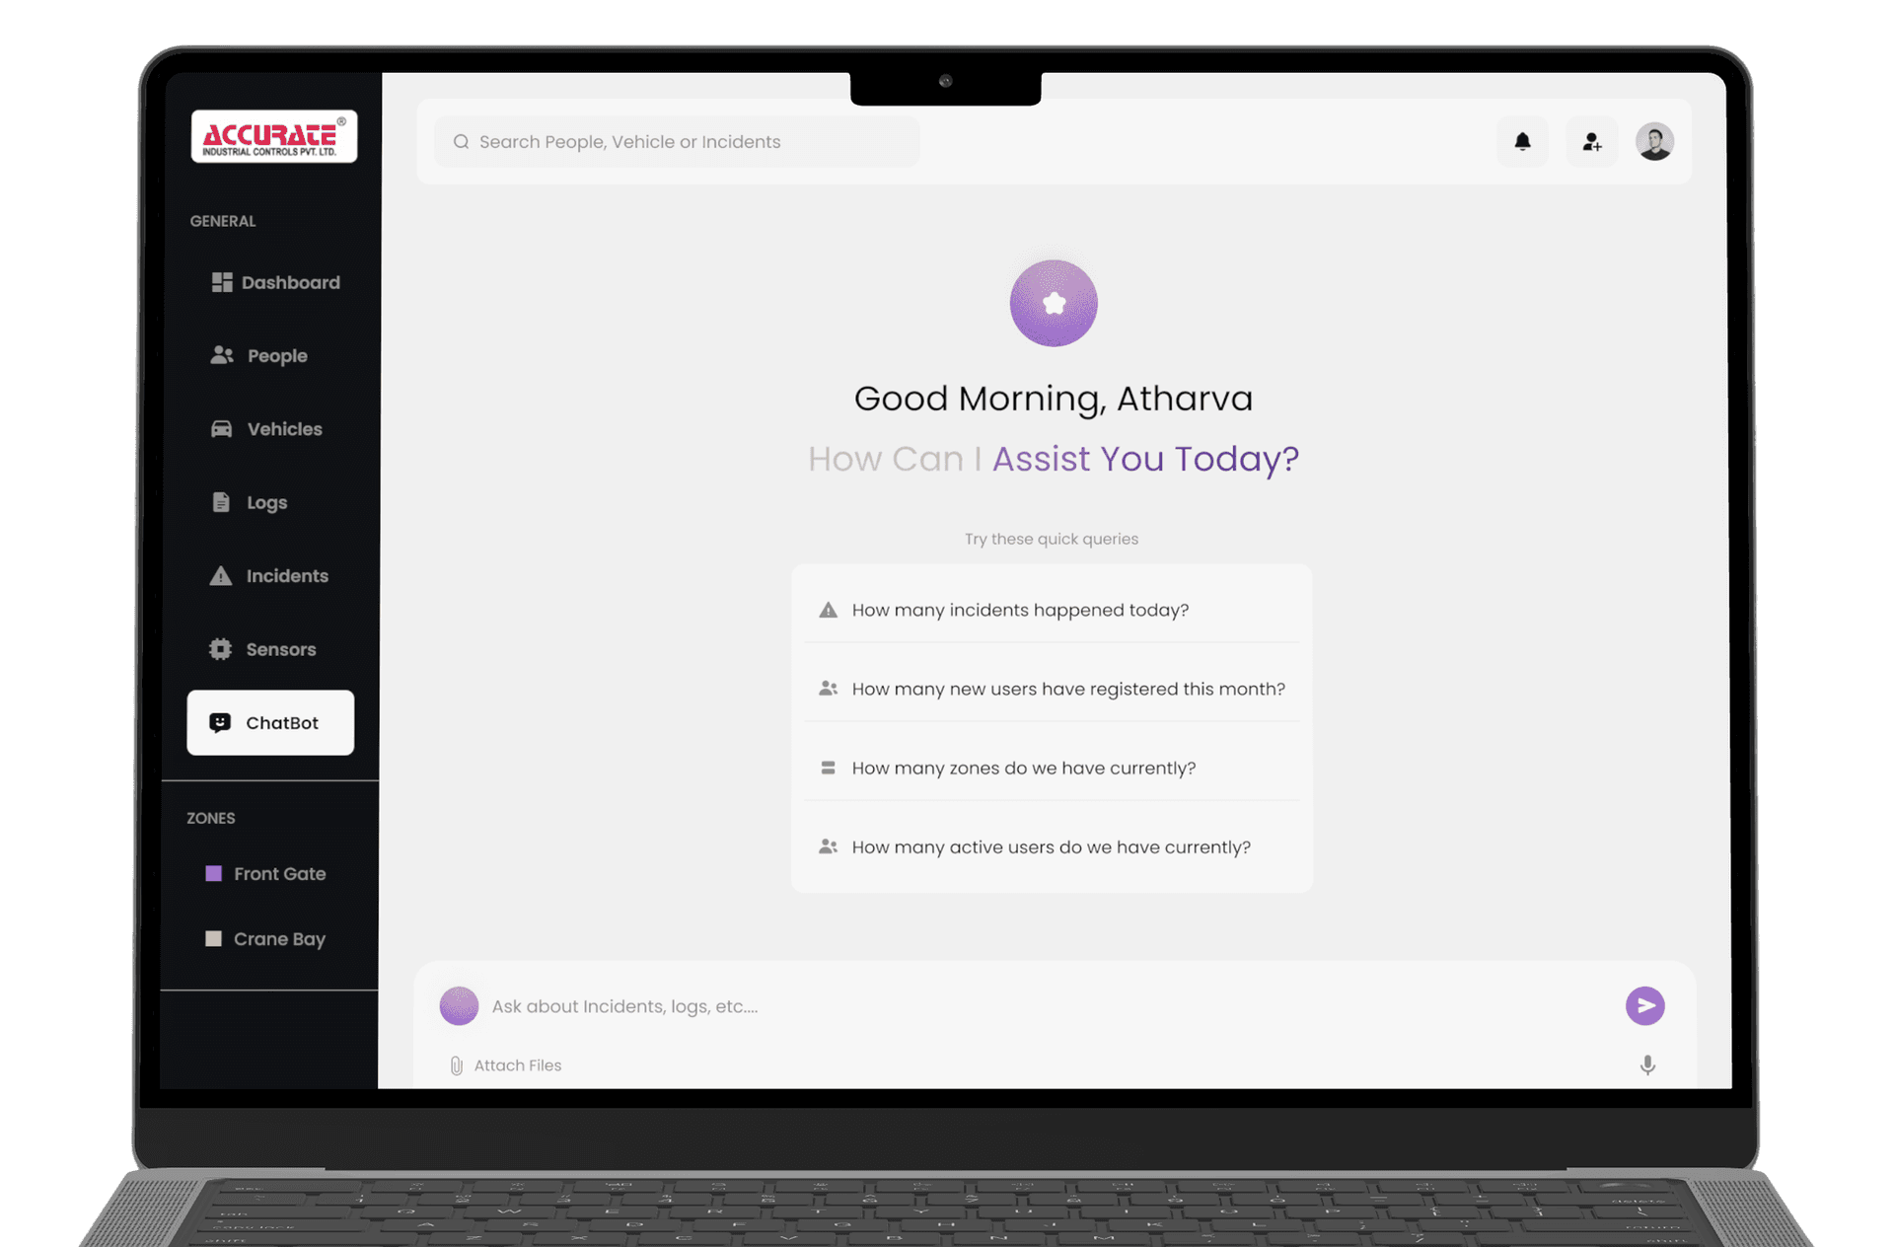
Task: Ask how many incidents happened today
Action: 1052,610
